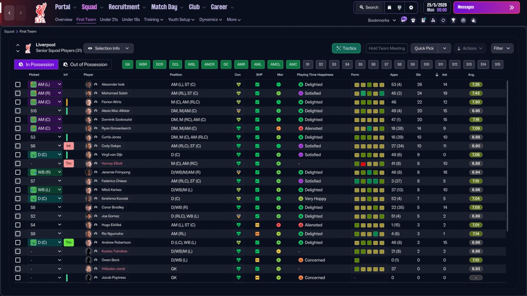The image size is (527, 296).
Task: Click the scouting magnifier shortcut icon
Action: click(x=433, y=20)
